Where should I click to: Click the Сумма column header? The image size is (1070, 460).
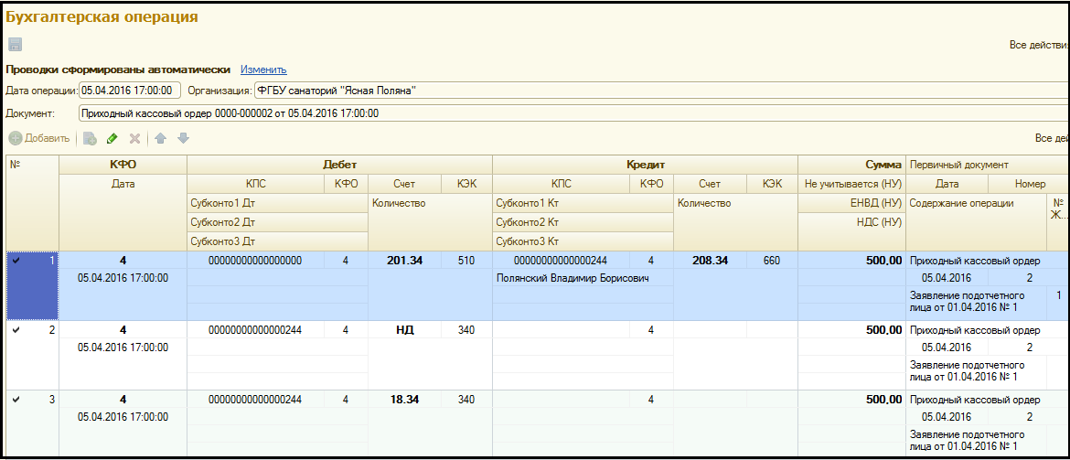point(851,165)
